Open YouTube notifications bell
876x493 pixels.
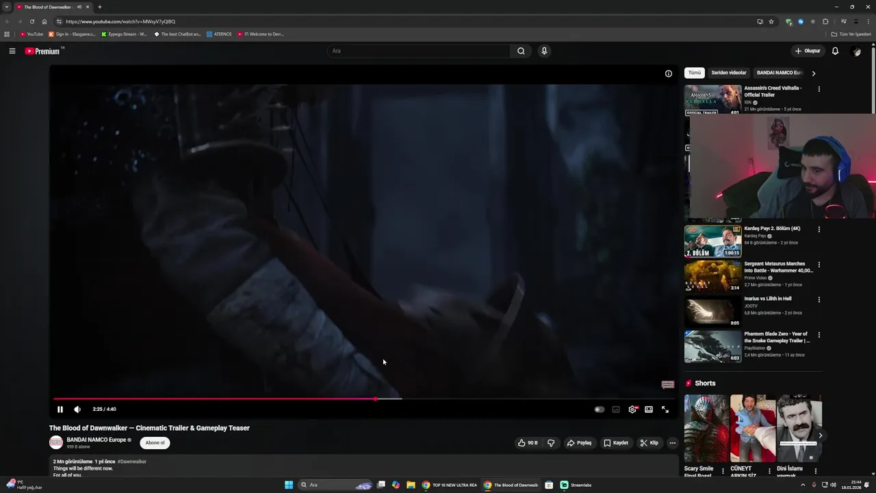(x=835, y=51)
